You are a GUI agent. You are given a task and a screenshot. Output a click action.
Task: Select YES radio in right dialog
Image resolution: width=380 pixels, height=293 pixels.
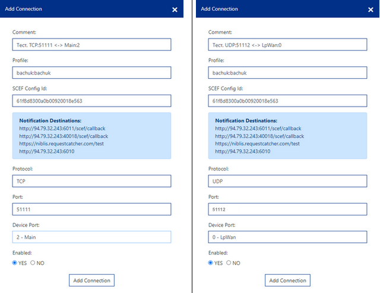pos(210,263)
